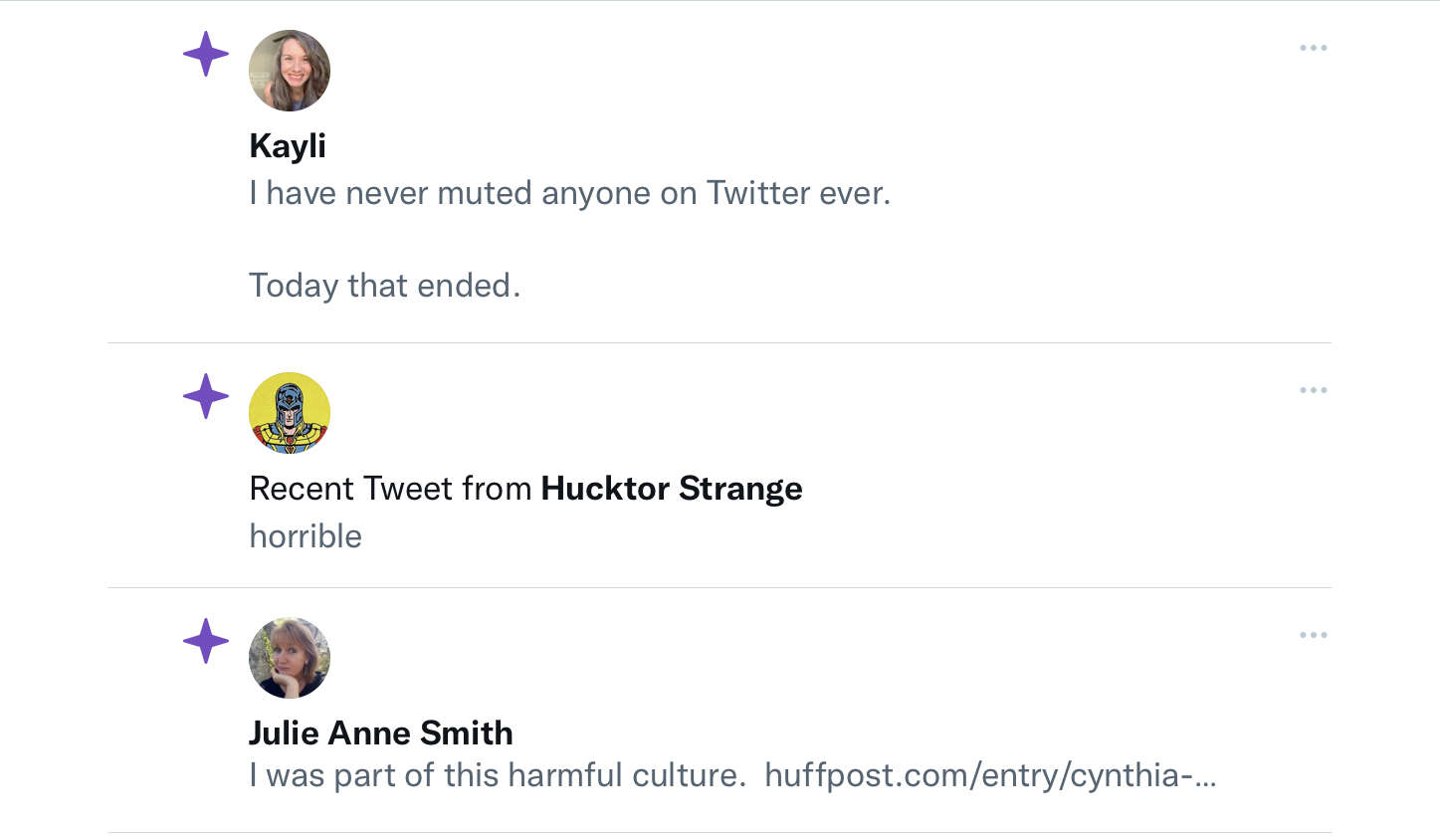Click the Kayli display name

click(x=288, y=146)
